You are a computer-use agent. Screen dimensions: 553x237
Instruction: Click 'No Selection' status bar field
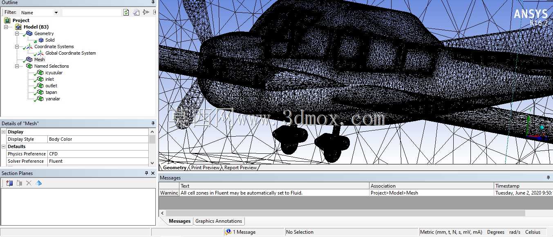click(352, 232)
